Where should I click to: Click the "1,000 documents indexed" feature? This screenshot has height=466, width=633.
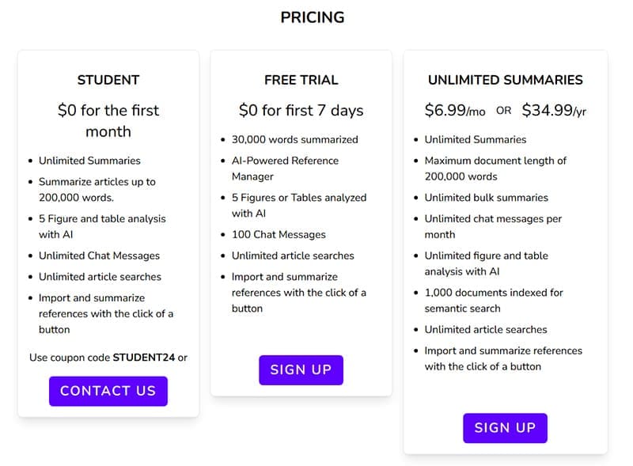pyautogui.click(x=493, y=301)
